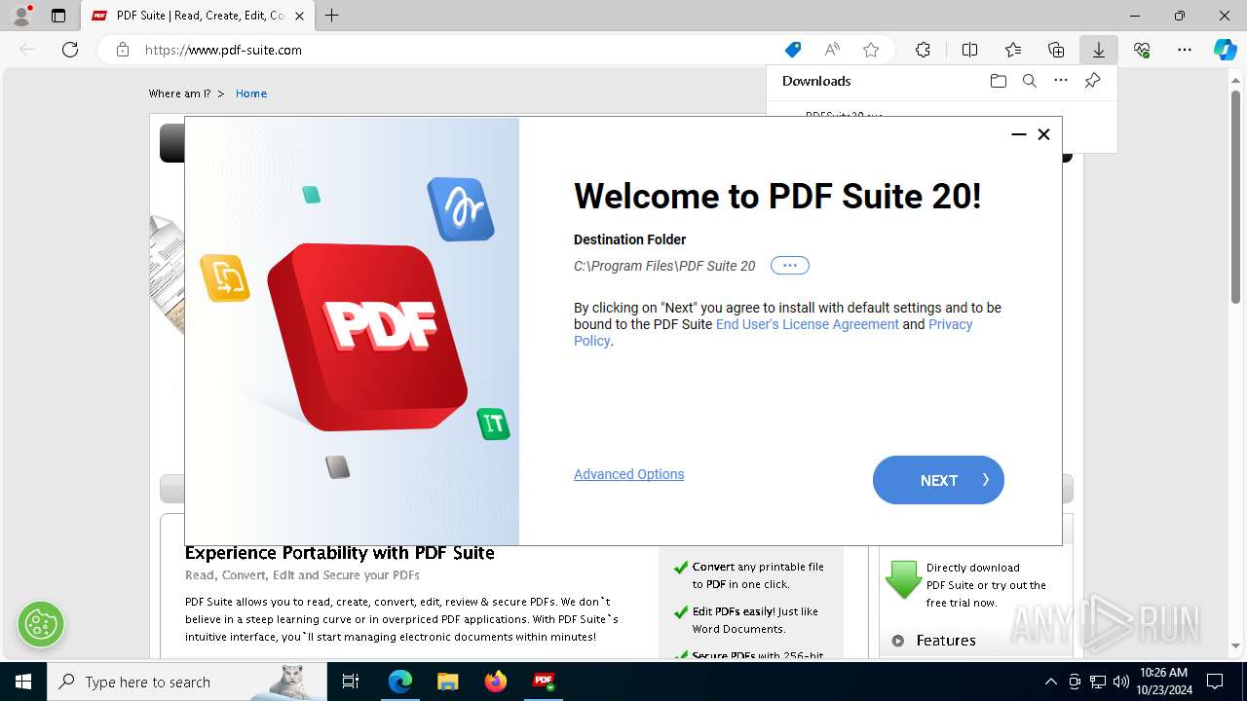Open Windows Start menu

point(23,682)
